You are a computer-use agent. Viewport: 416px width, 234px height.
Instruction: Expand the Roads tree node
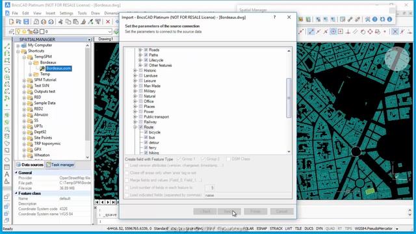coord(140,50)
